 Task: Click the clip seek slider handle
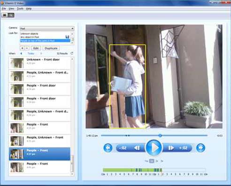[160, 136]
